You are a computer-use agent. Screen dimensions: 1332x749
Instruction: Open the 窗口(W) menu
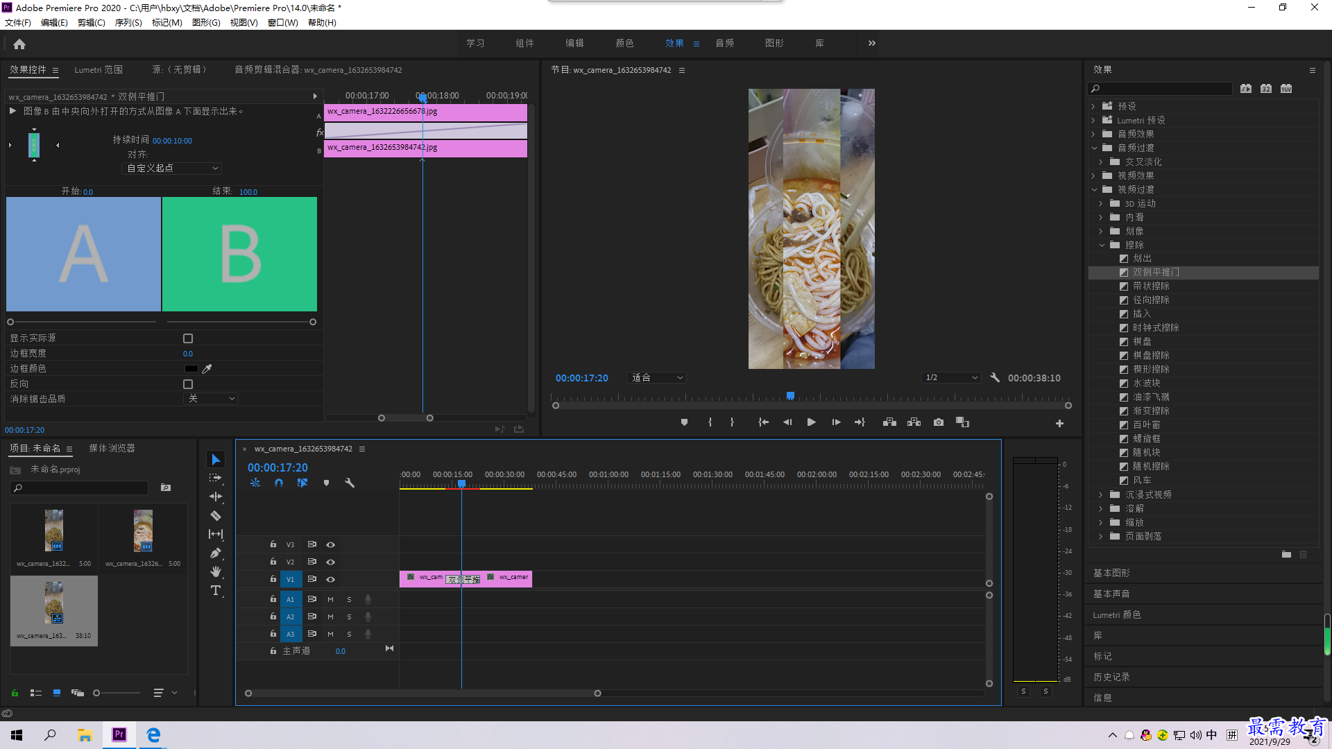pyautogui.click(x=282, y=23)
